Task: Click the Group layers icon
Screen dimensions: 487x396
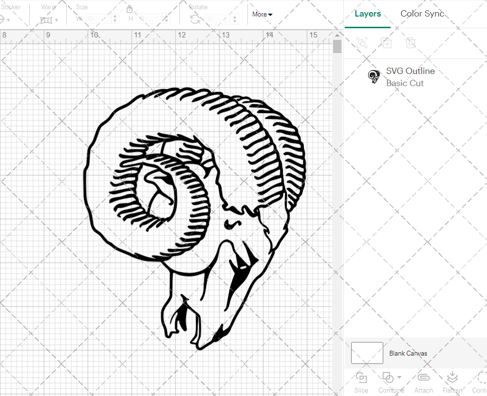Action: coord(362,42)
